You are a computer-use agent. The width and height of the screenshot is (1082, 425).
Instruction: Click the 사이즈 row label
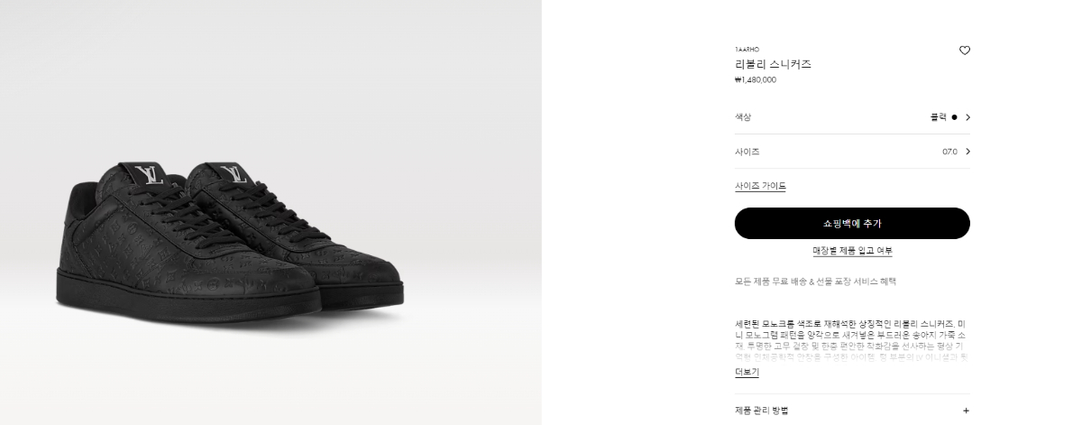(x=747, y=152)
